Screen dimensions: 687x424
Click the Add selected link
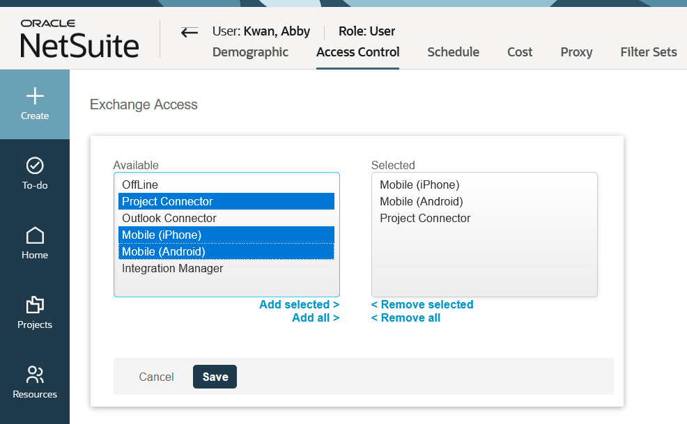click(x=299, y=304)
